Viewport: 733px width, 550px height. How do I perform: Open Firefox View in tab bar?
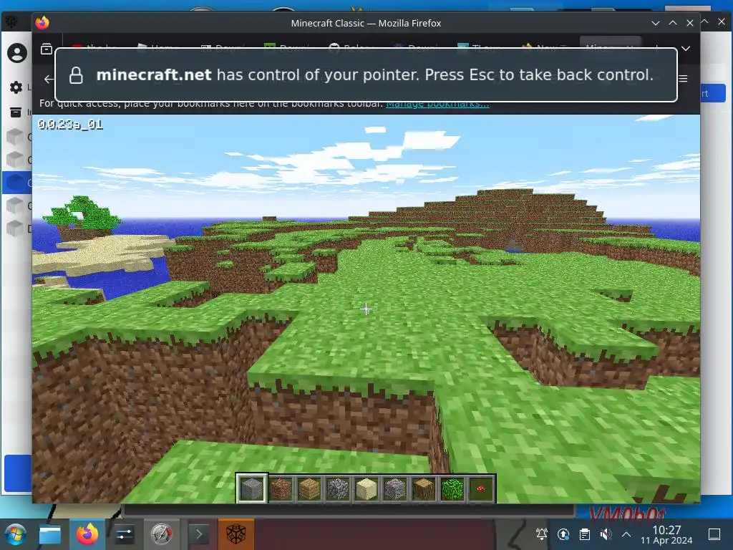click(47, 49)
